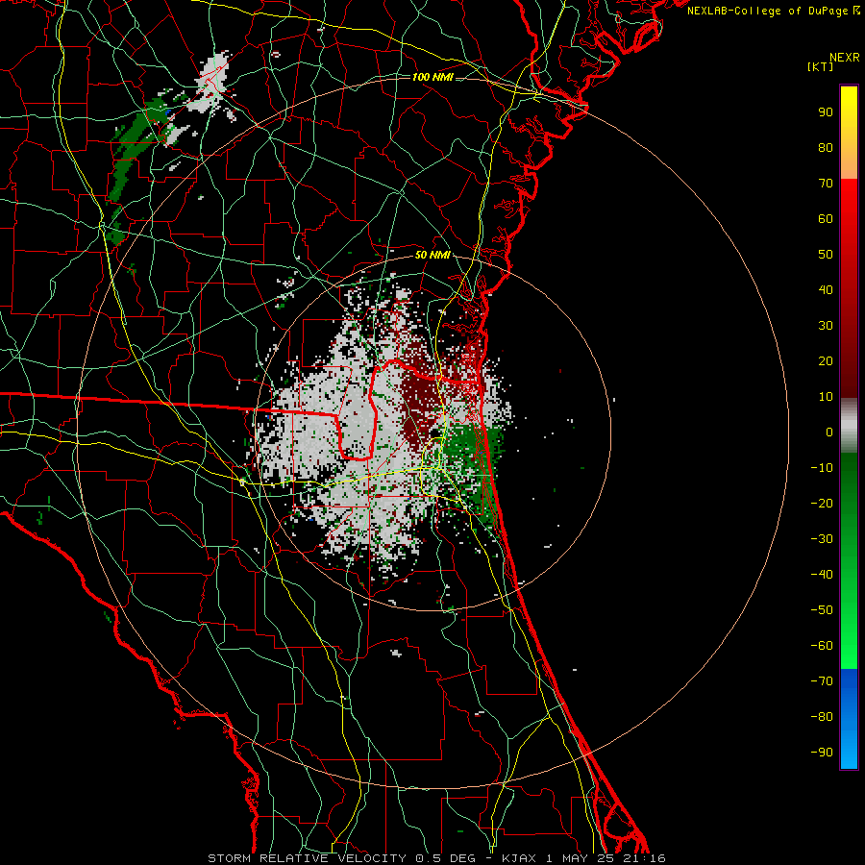This screenshot has height=865, width=865.
Task: Click the -80 value on the velocity scale
Action: (822, 717)
